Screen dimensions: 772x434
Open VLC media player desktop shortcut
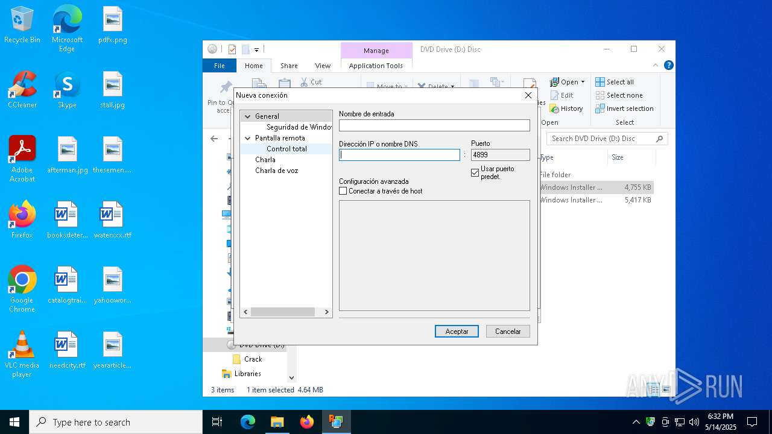point(22,354)
